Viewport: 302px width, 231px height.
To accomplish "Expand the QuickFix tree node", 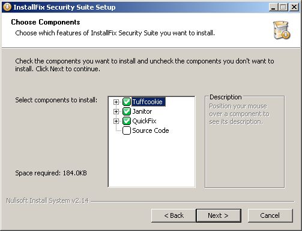I will tap(116, 121).
